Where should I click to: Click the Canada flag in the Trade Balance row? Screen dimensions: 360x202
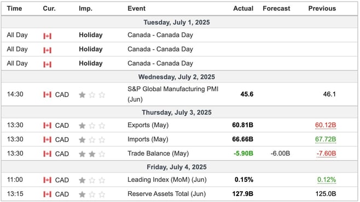point(47,154)
